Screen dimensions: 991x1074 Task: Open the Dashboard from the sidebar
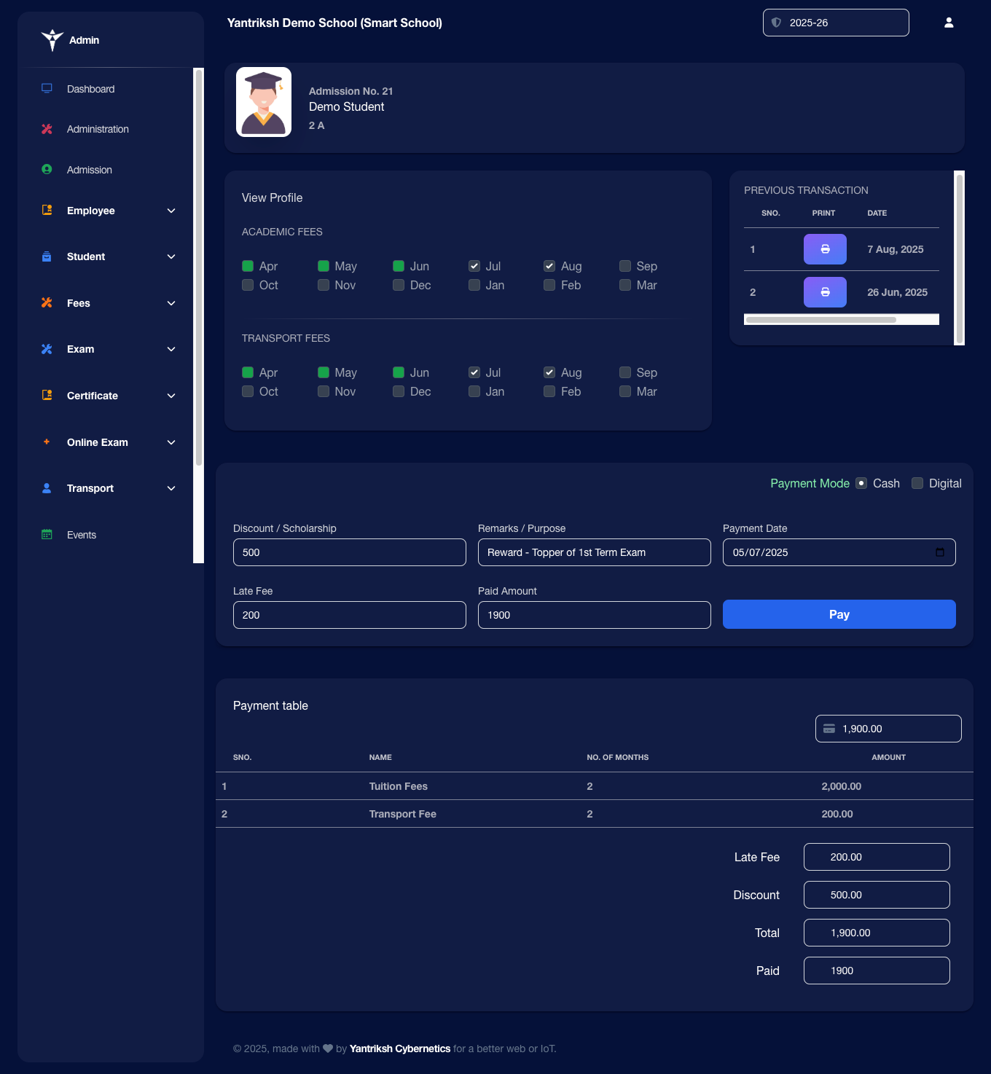click(90, 88)
